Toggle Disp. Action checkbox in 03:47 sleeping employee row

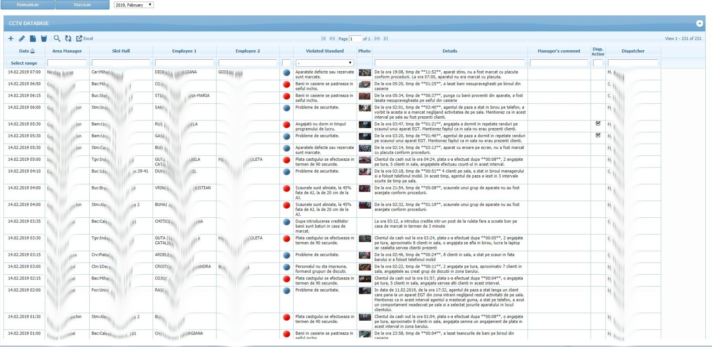coord(598,123)
